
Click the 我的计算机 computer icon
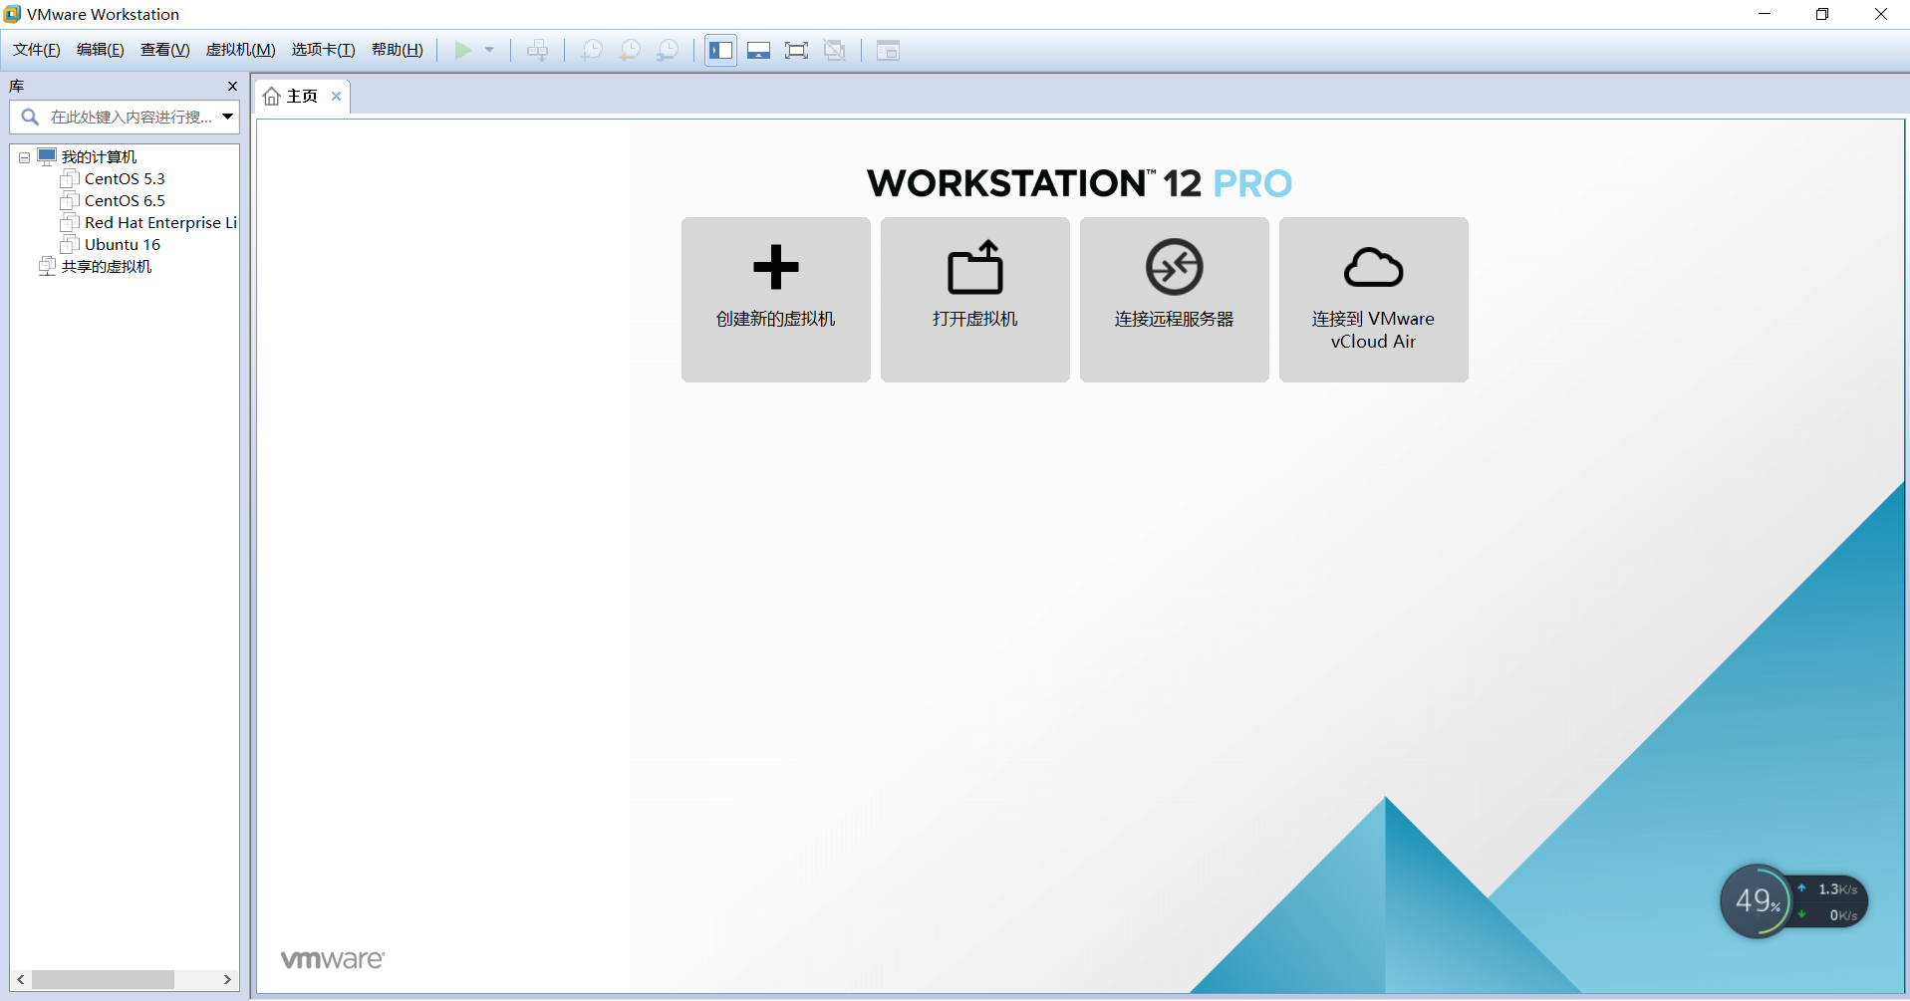pos(47,156)
